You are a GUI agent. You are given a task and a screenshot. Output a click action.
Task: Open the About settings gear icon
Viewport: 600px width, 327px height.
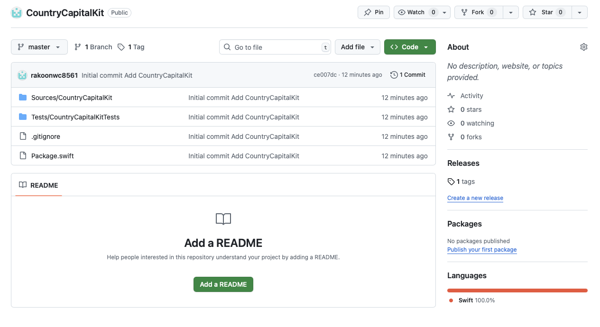click(584, 47)
